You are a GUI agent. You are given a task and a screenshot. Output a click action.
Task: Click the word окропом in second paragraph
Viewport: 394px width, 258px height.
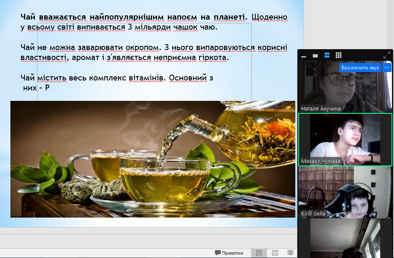142,48
